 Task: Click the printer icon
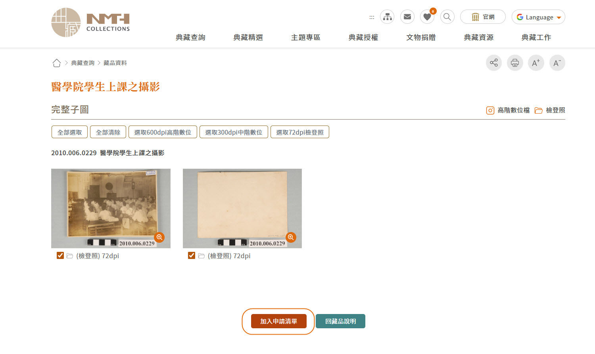pyautogui.click(x=515, y=63)
